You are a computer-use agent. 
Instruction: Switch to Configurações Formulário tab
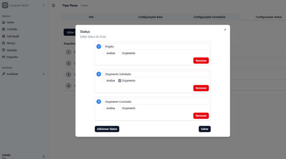pyautogui.click(x=209, y=17)
